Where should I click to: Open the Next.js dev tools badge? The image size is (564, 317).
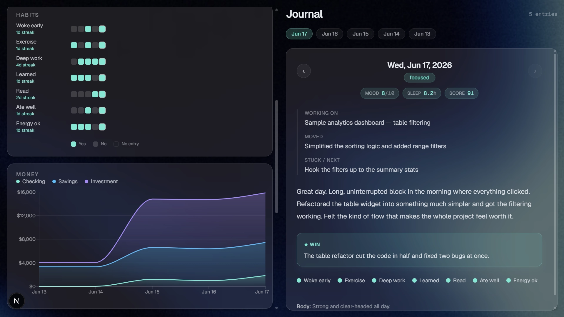(x=17, y=301)
